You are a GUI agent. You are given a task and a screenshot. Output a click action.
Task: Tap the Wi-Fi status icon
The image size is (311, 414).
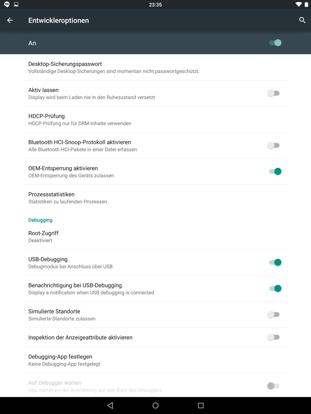(299, 4)
